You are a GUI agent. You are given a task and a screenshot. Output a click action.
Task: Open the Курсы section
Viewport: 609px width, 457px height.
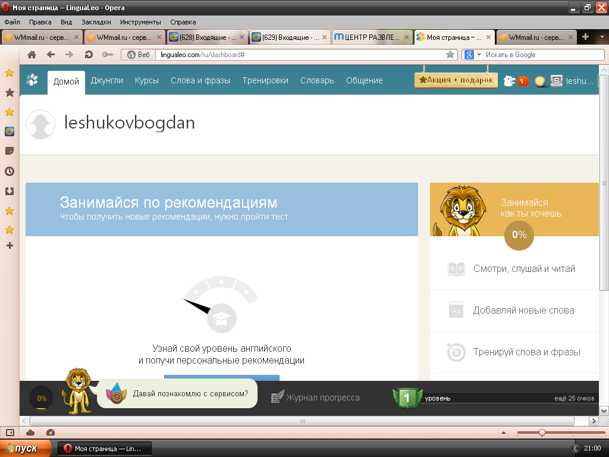point(147,80)
